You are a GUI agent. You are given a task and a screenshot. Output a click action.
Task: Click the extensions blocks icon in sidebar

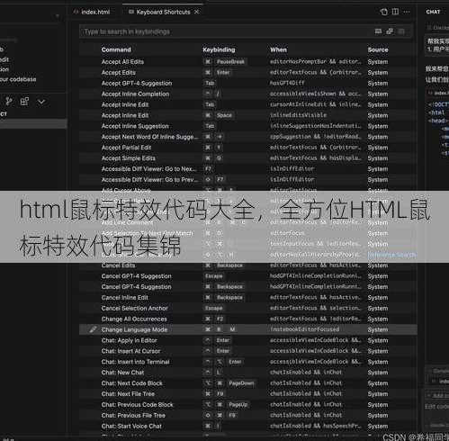(24, 102)
